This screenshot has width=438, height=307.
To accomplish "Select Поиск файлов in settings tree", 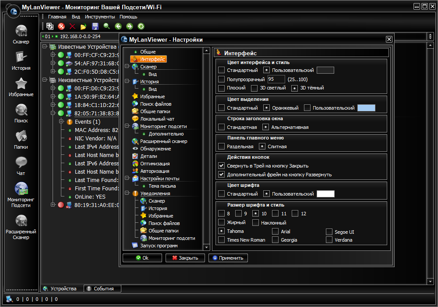I will [x=155, y=104].
